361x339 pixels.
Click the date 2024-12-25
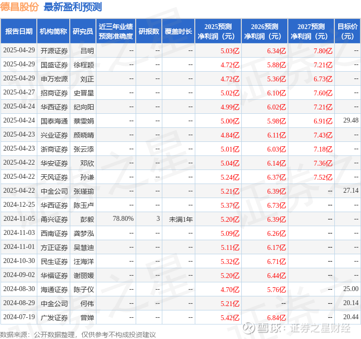19,204
